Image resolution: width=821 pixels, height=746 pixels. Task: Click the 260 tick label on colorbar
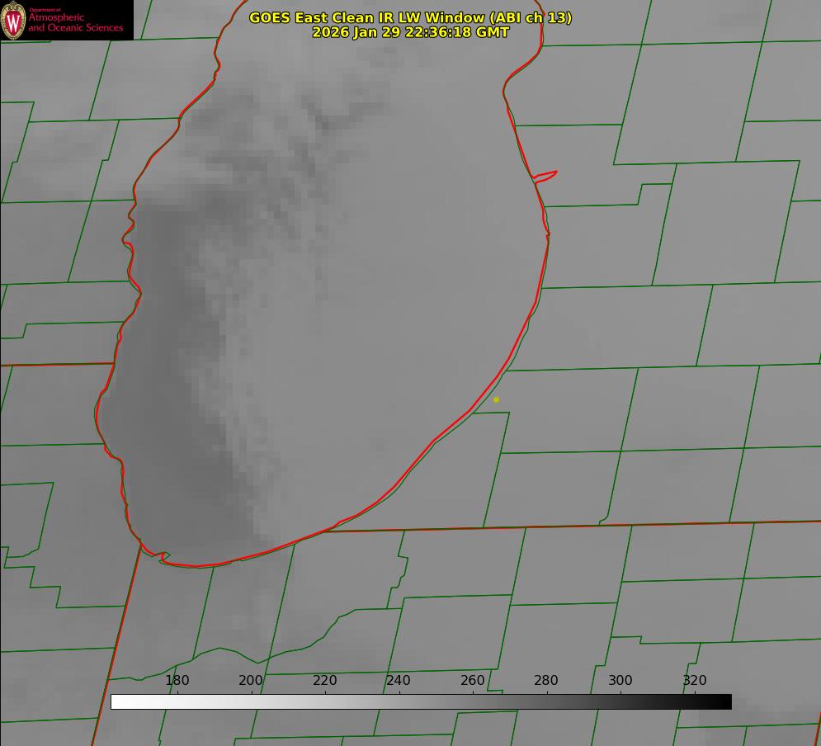coord(473,680)
